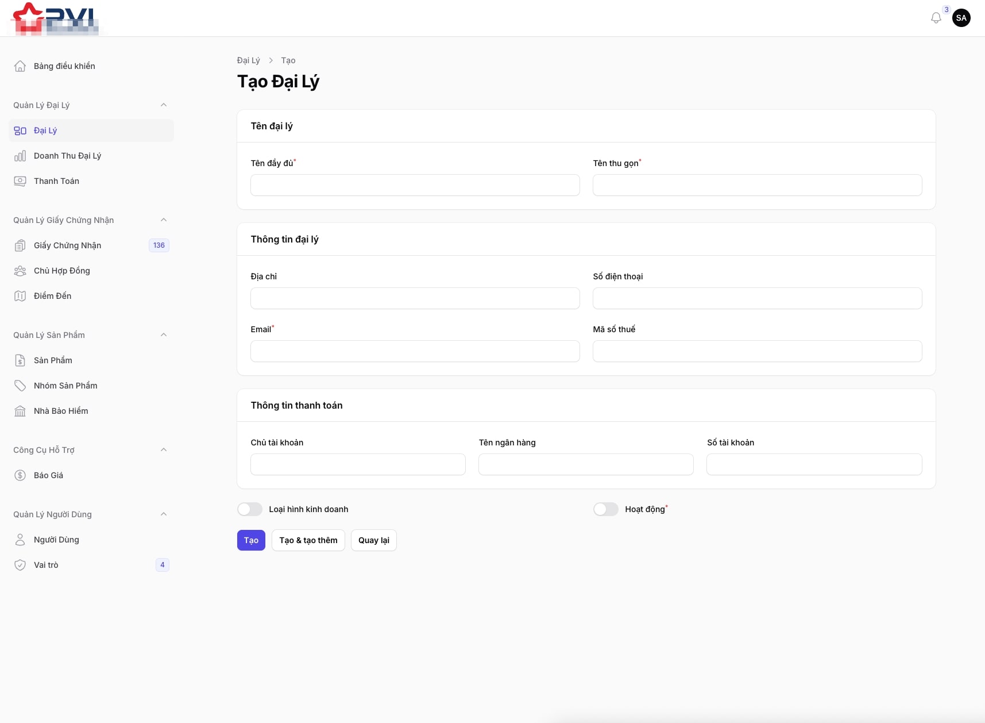Click the Bảng điều khiển home icon

[x=20, y=66]
